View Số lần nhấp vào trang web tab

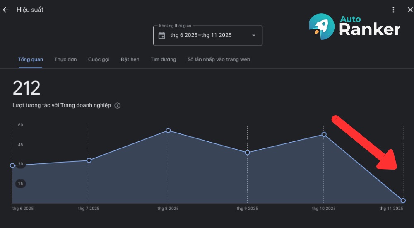pos(219,59)
